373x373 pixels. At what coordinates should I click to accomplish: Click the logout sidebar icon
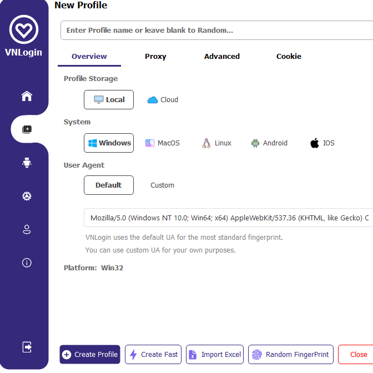27,347
